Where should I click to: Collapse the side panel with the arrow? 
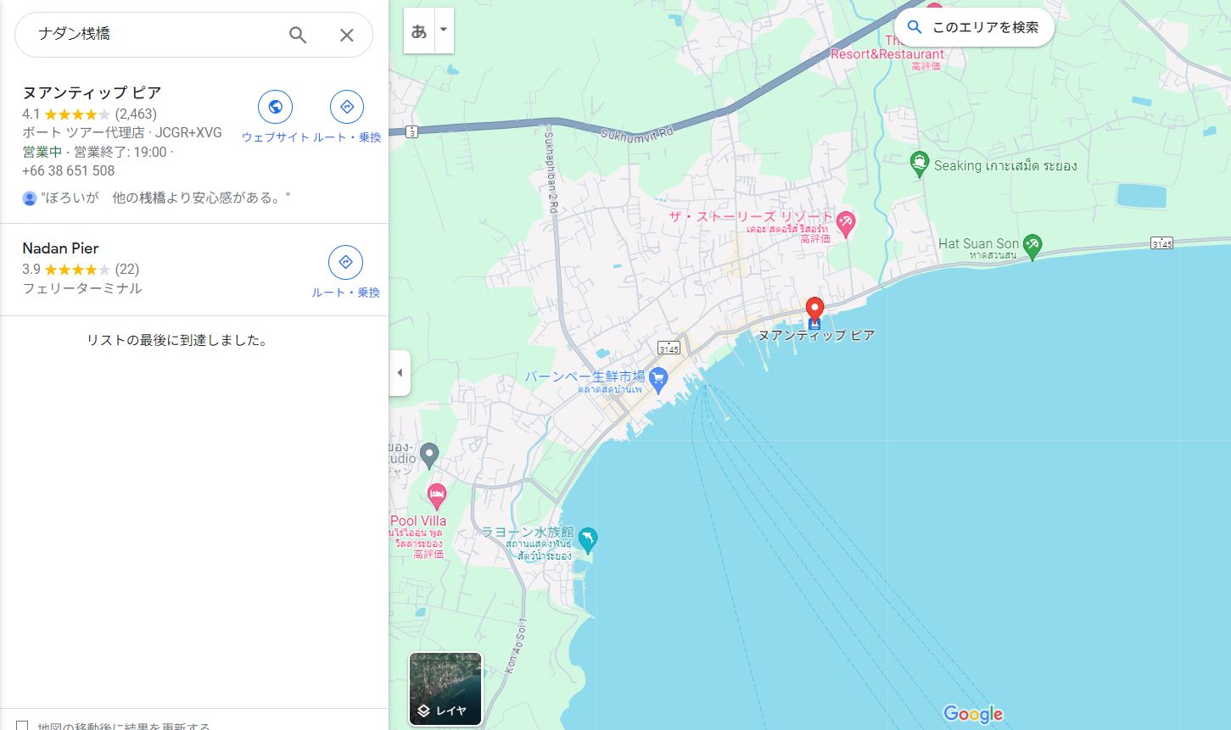point(400,372)
